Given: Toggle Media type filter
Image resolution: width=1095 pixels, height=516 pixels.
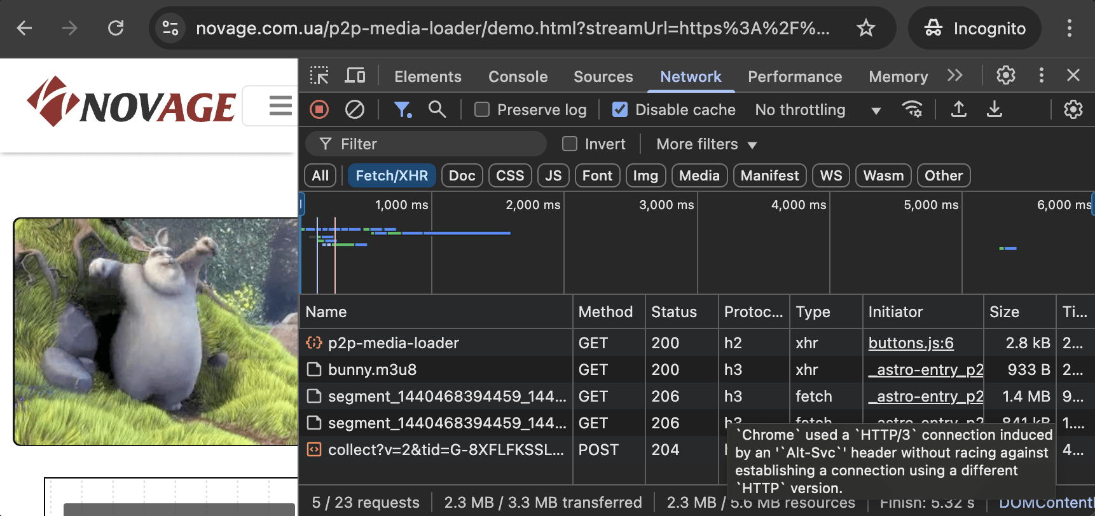Looking at the screenshot, I should pos(699,175).
